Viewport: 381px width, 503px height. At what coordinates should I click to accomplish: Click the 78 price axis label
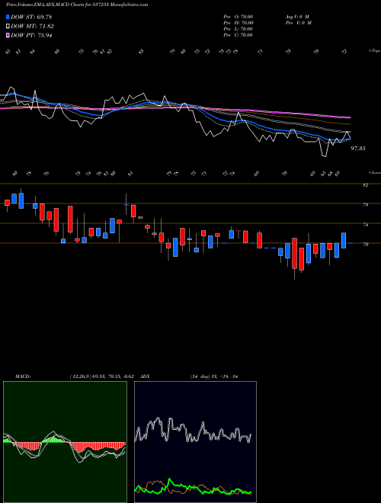pos(365,205)
